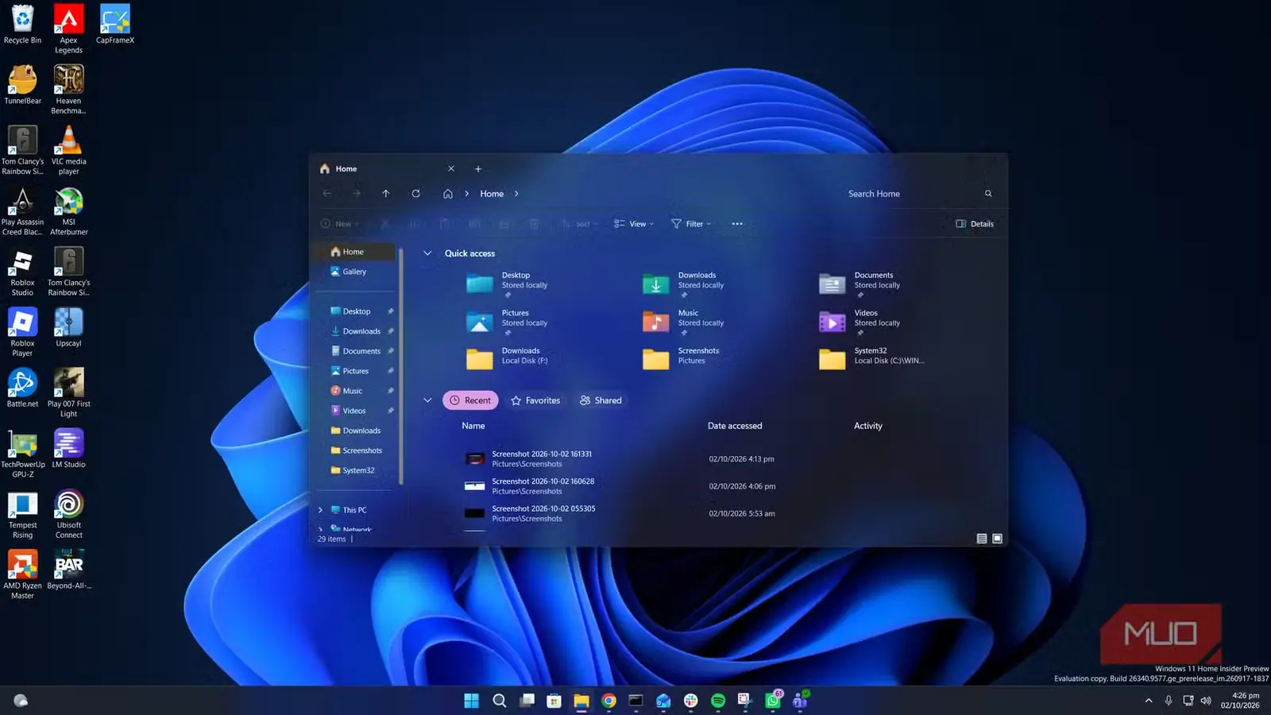Open the Recycle Bin on the desktop
Screen dimensions: 1271x715
tap(22, 25)
